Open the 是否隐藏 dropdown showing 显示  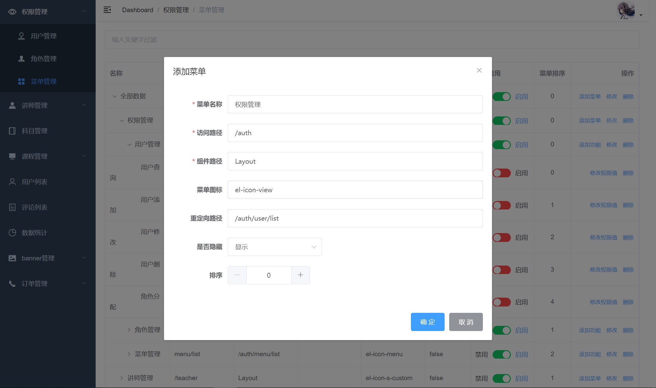click(x=275, y=247)
